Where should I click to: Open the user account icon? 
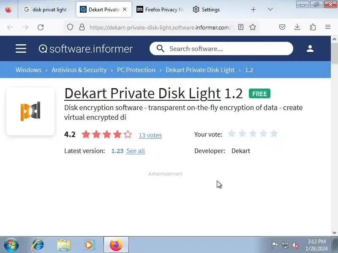point(310,48)
